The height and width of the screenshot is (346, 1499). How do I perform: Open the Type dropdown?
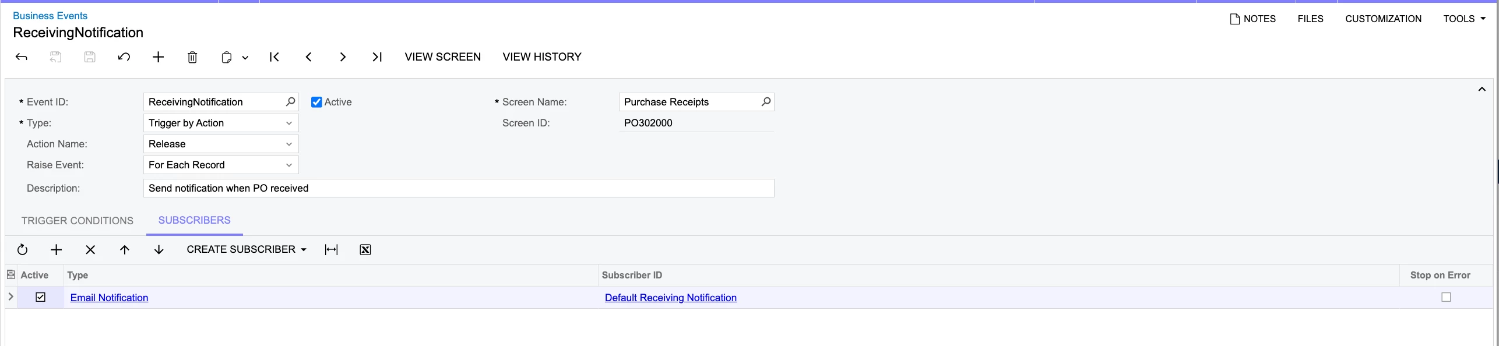221,123
